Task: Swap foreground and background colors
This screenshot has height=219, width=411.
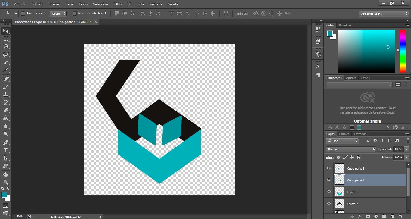Action: [8, 189]
